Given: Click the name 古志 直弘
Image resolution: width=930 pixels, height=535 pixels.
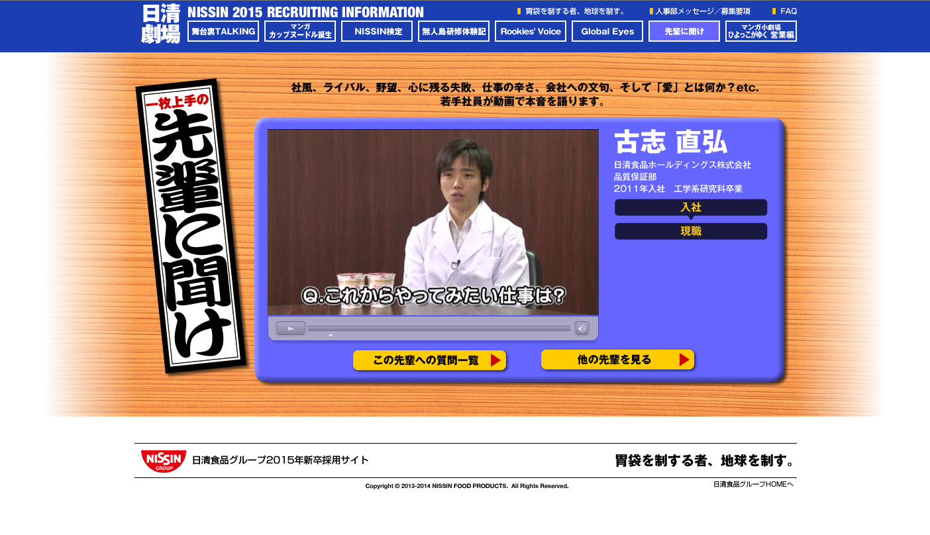Looking at the screenshot, I should [x=670, y=142].
